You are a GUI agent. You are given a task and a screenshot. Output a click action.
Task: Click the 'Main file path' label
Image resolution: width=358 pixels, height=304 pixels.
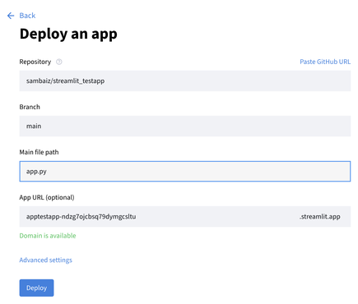coord(39,152)
